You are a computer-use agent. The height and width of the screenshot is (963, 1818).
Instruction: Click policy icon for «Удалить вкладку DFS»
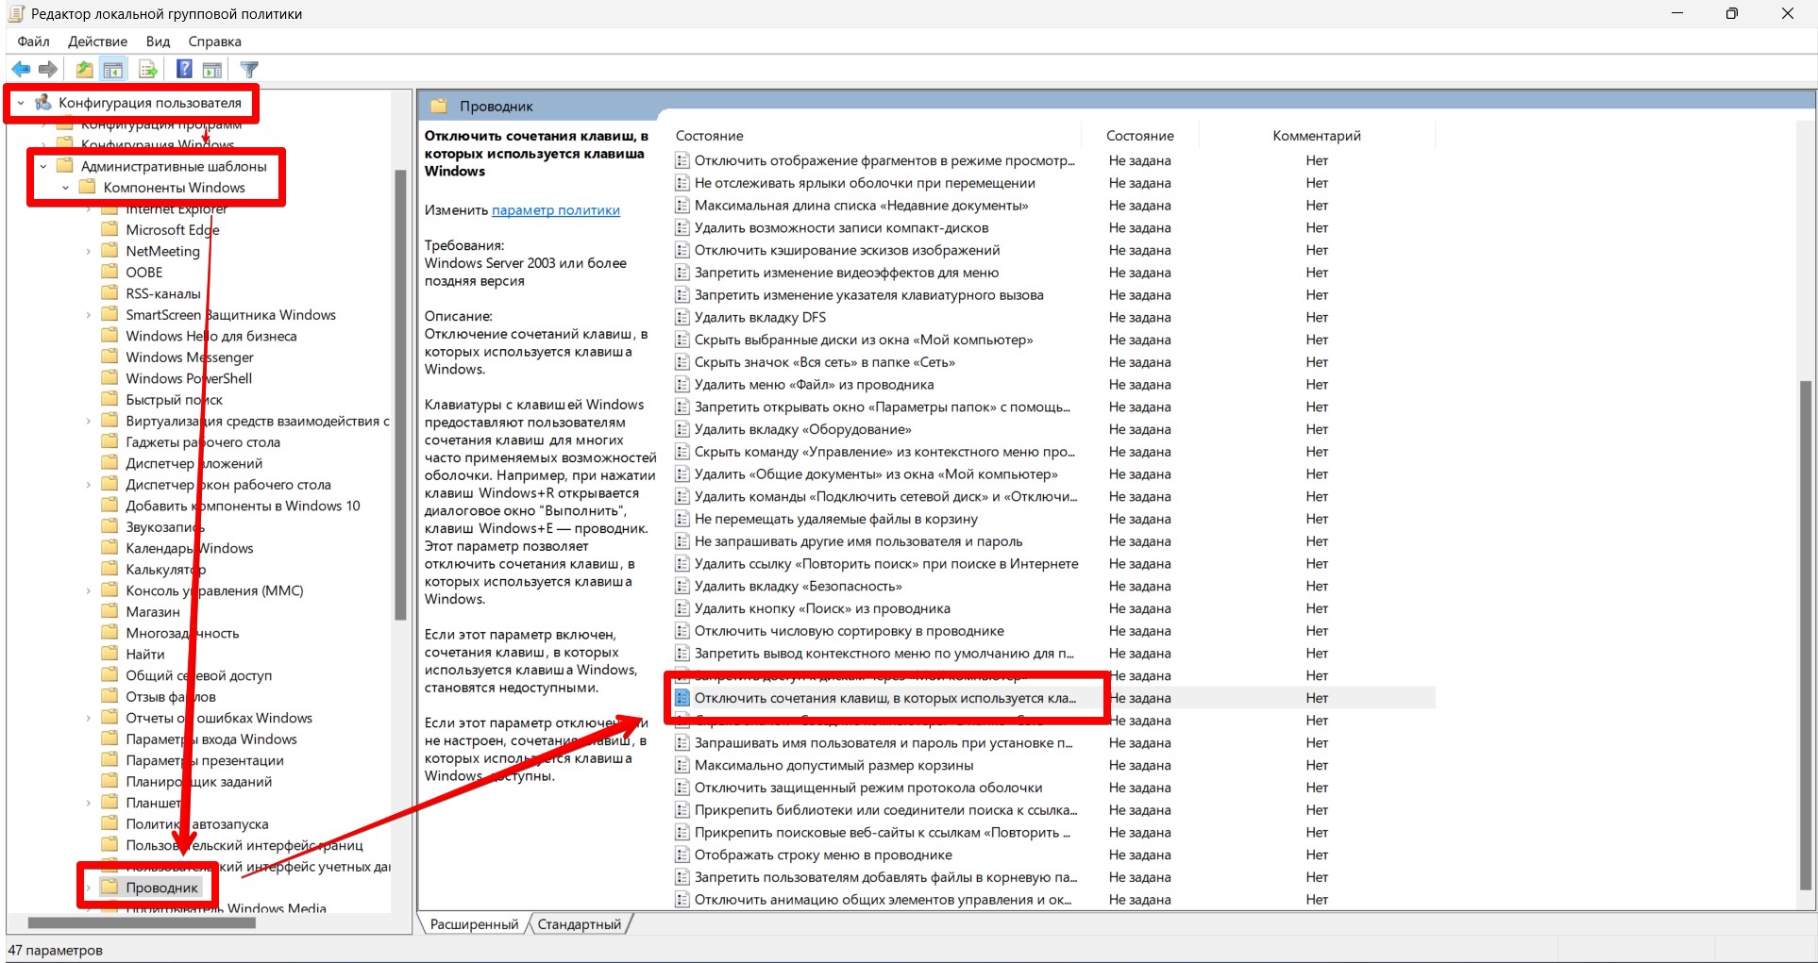682,317
